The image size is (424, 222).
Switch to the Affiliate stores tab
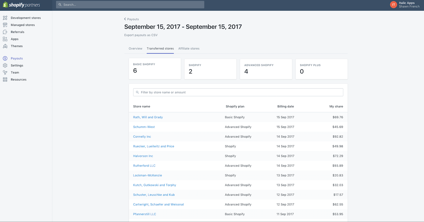pos(189,48)
